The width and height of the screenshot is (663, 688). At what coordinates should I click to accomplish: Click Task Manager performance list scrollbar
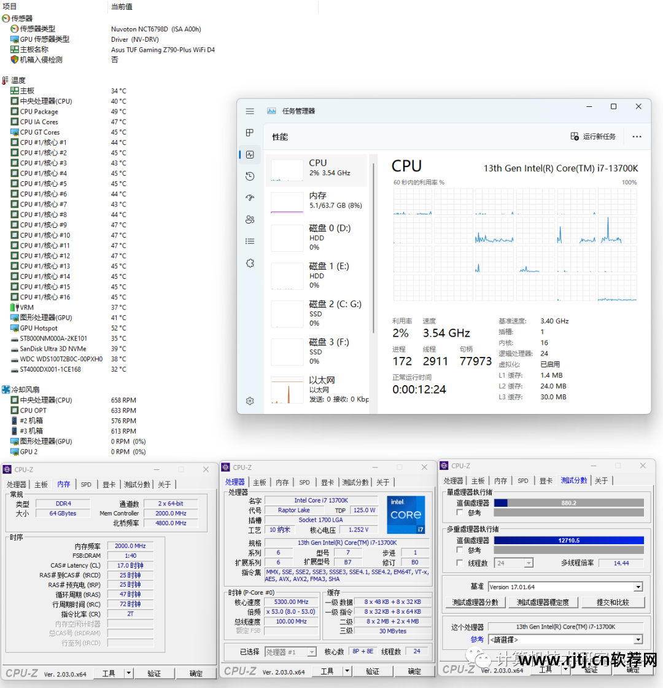373,248
